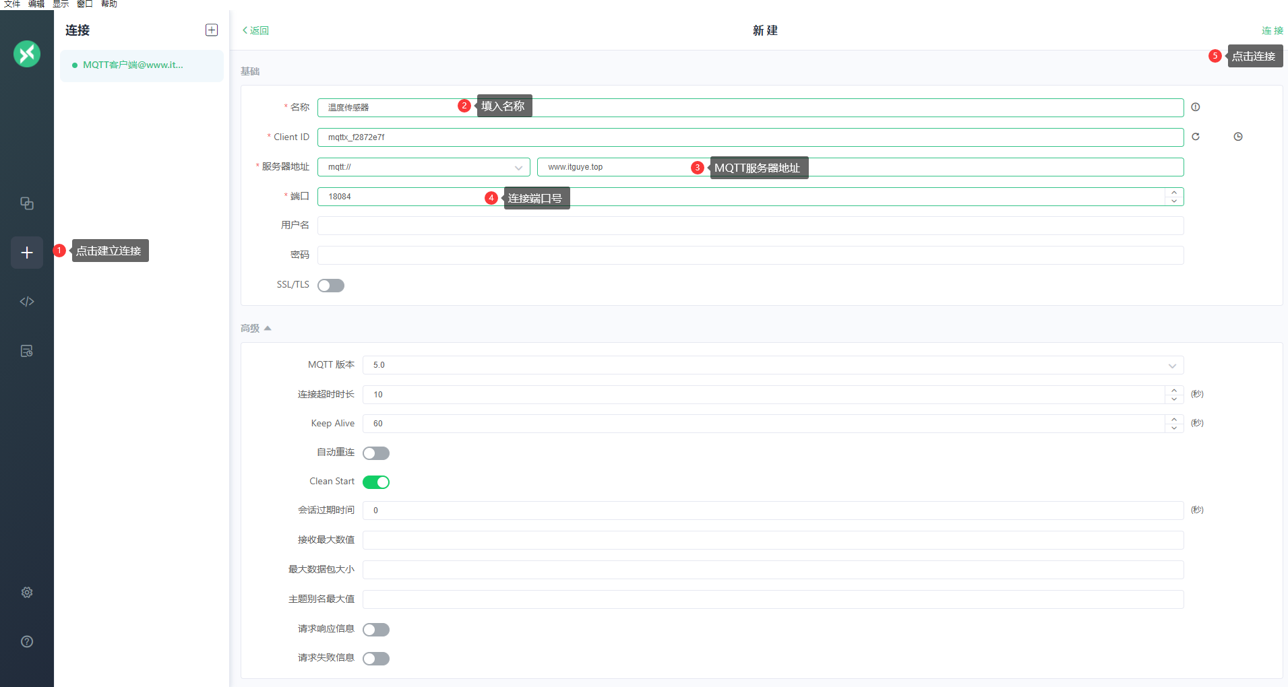The image size is (1288, 687).
Task: Click the back chevron next to 返回
Action: tap(245, 30)
